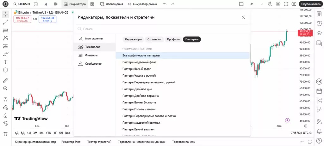Select the ruler measure tool
The image size is (324, 146).
coord(6,80)
